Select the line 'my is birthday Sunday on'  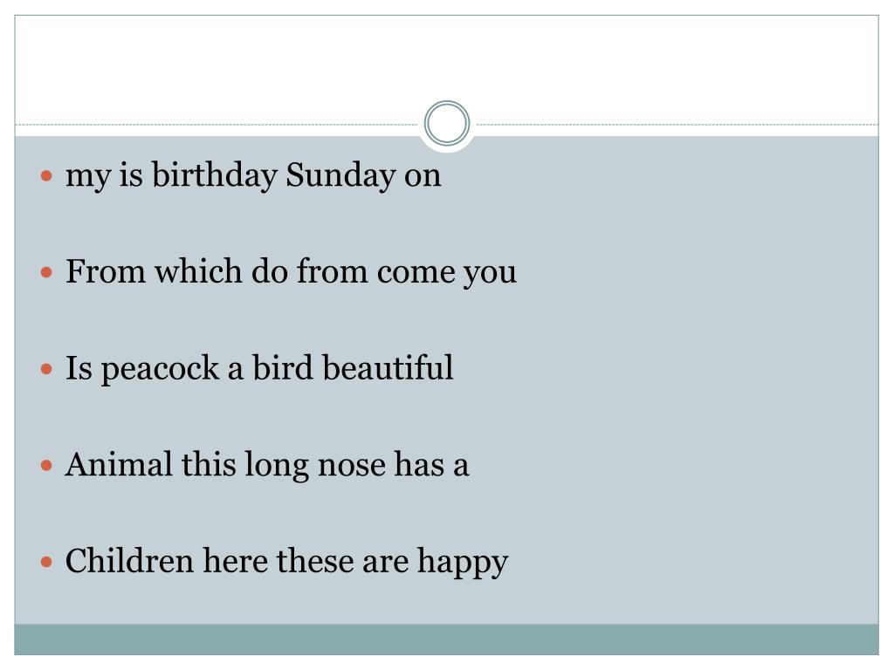253,175
